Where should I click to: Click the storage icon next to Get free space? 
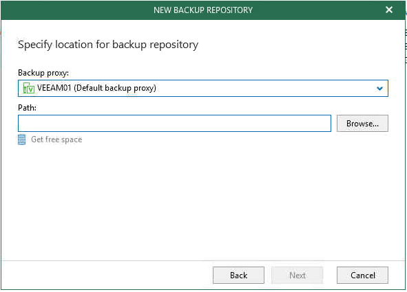click(x=22, y=139)
